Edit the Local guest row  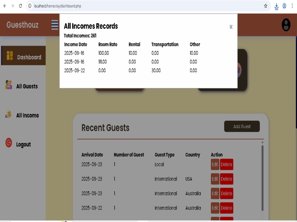pyautogui.click(x=215, y=164)
